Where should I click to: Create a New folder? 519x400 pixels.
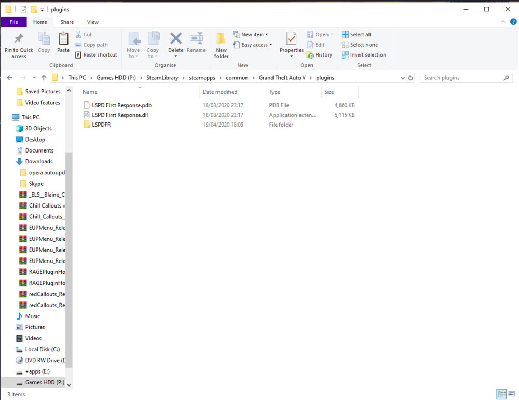(222, 46)
